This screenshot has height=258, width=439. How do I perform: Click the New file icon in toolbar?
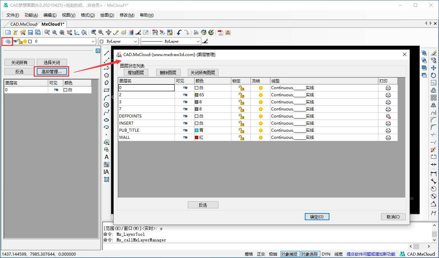coord(8,32)
